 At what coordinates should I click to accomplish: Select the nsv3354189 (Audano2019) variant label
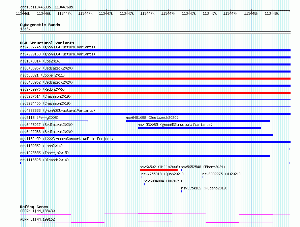tap(204, 188)
